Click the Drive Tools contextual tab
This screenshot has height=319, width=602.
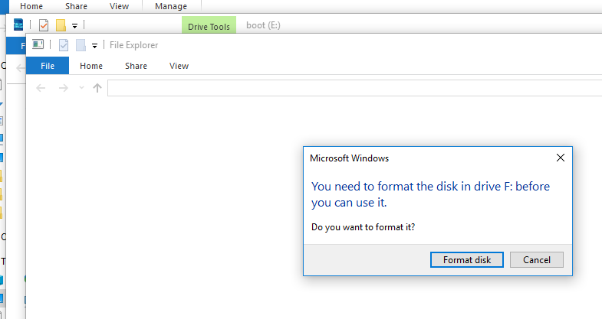209,27
